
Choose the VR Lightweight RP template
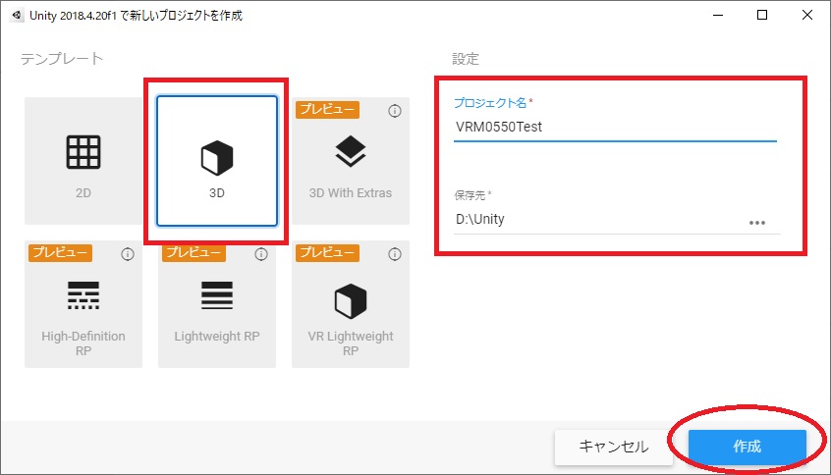[x=351, y=304]
